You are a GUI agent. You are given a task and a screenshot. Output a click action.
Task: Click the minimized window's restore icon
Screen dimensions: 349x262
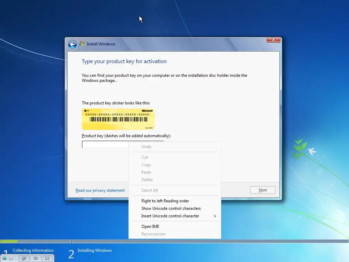(24, 259)
